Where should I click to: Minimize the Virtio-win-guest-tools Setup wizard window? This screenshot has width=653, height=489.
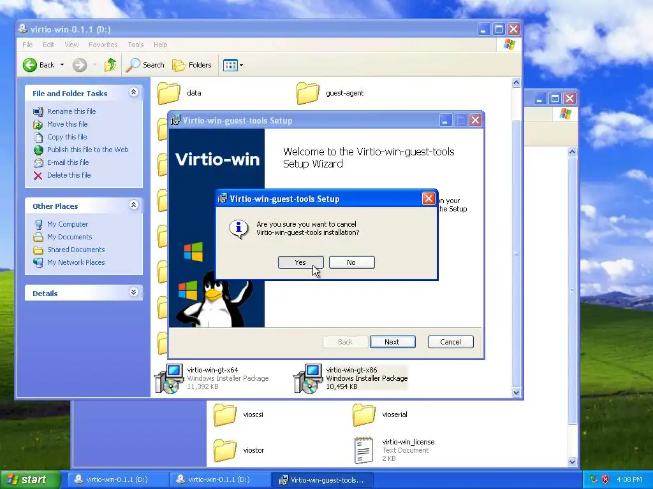tap(445, 120)
